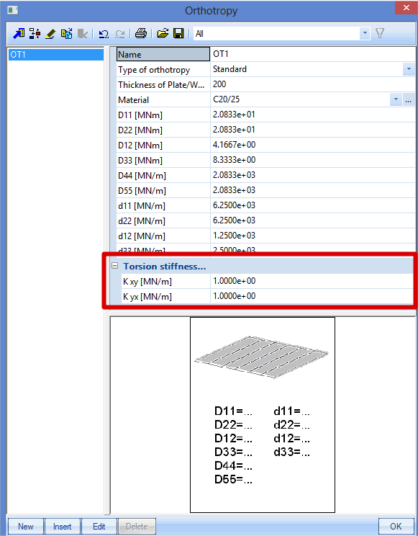
Task: Click the Print printer icon
Action: pyautogui.click(x=140, y=33)
